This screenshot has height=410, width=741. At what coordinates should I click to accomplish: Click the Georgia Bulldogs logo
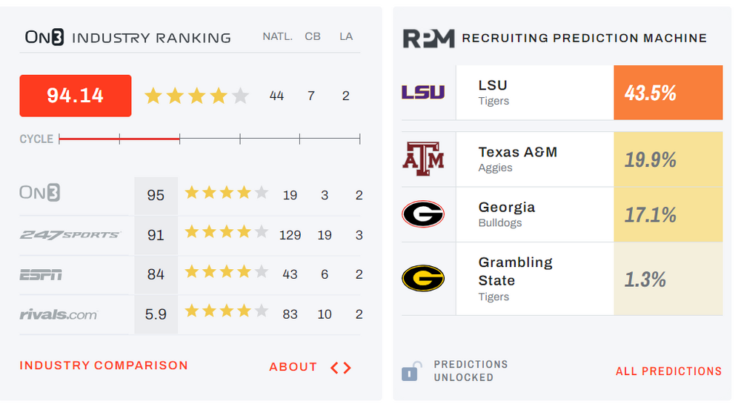[x=423, y=214]
